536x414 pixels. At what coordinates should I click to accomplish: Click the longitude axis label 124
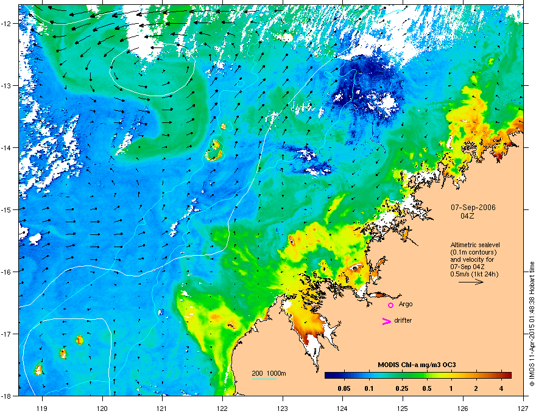tap(342, 408)
